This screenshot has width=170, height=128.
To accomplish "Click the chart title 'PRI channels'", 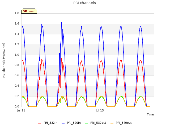I will pyautogui.click(x=84, y=3).
